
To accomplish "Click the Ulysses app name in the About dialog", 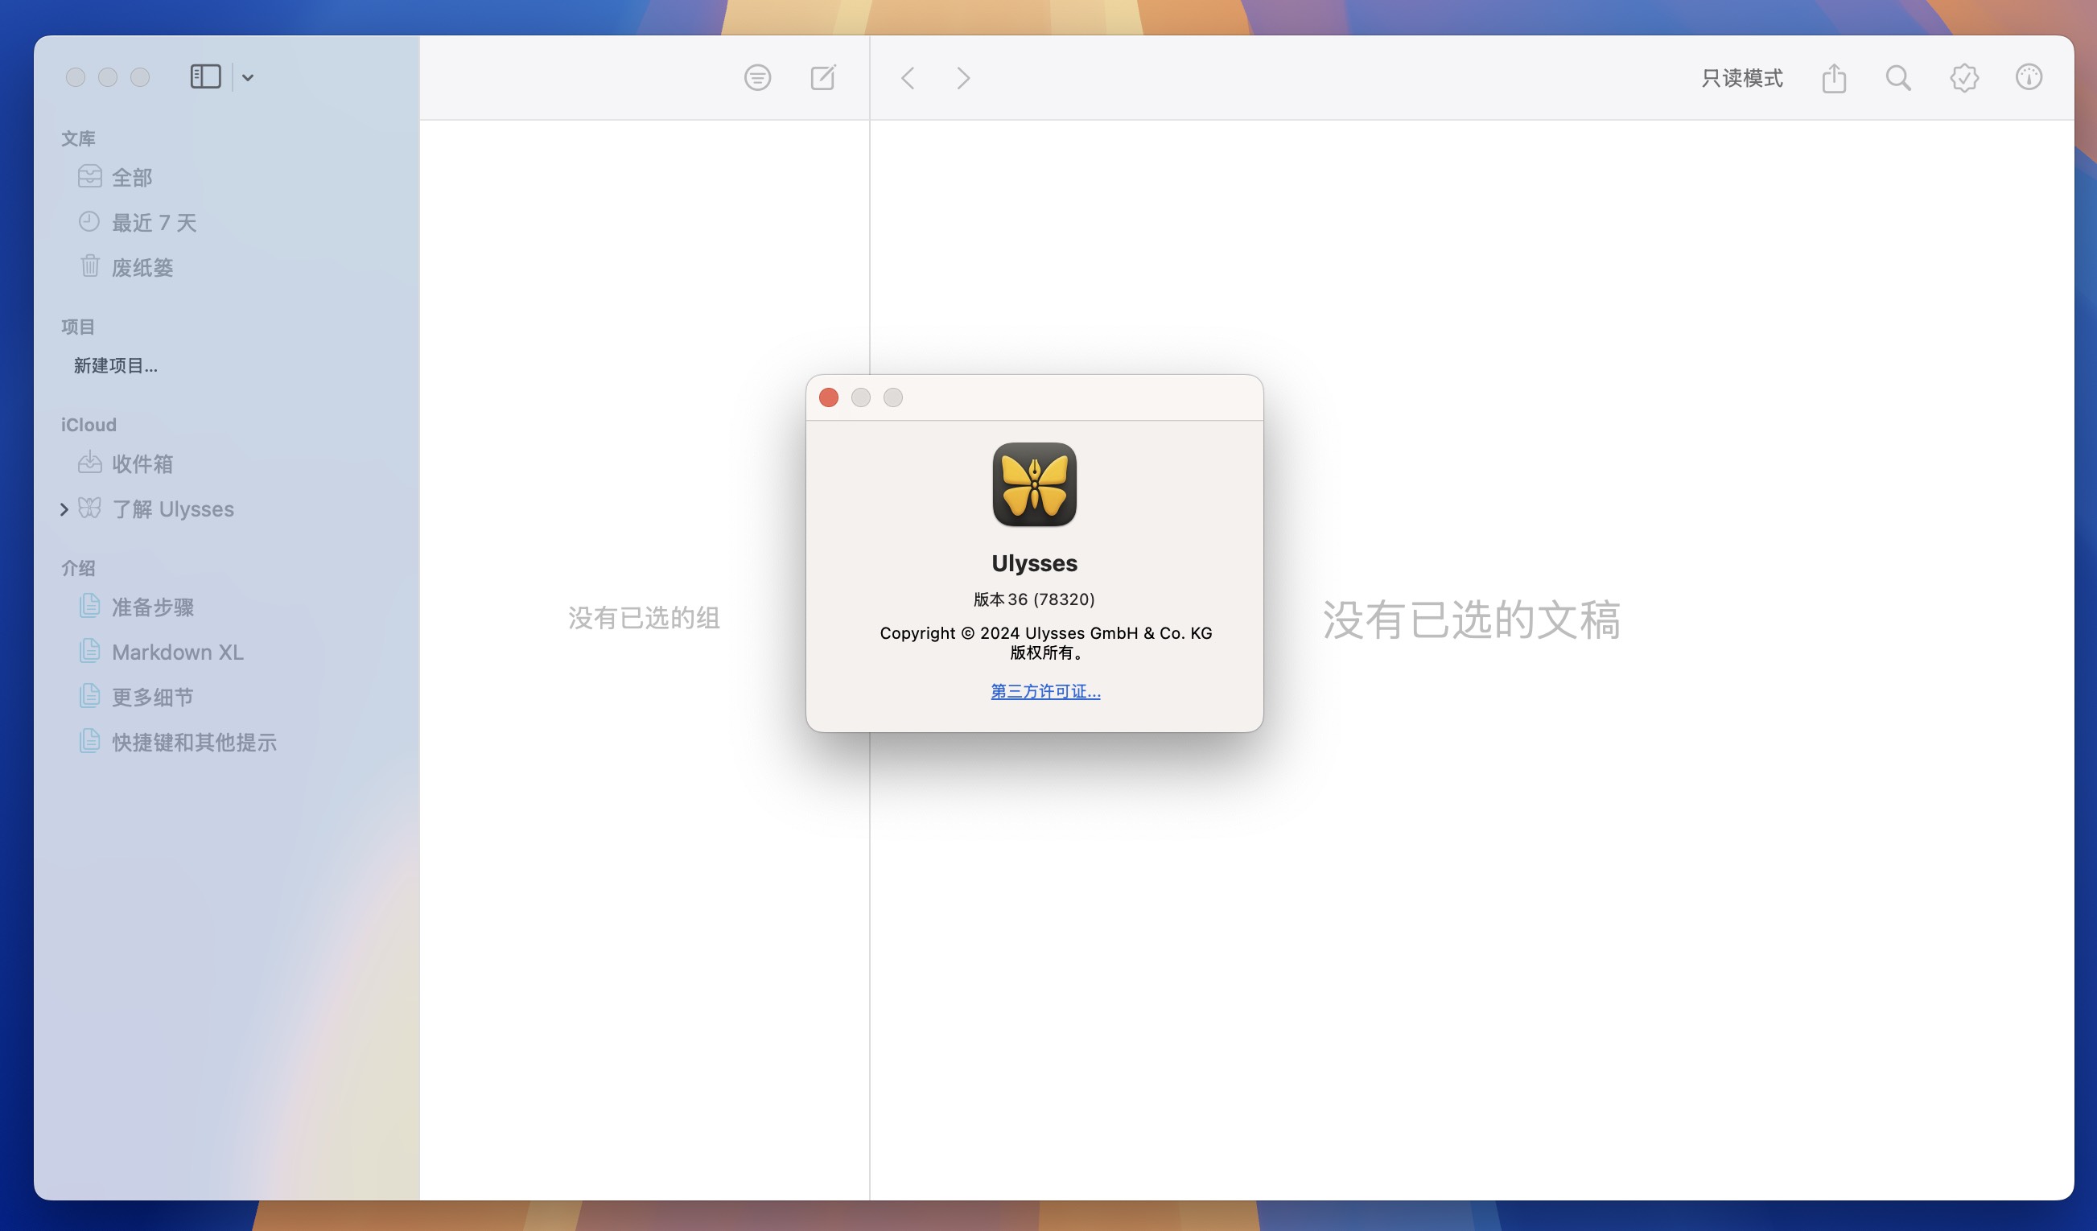I will pos(1034,563).
